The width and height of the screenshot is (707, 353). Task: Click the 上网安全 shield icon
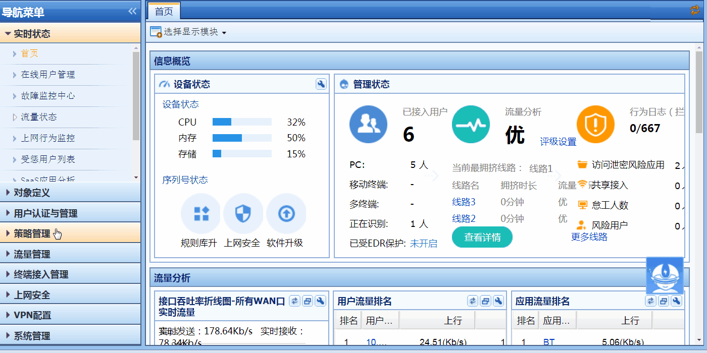pyautogui.click(x=243, y=214)
